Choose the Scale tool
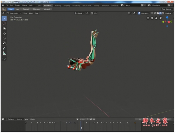This screenshot has height=133, width=175. pyautogui.click(x=4, y=43)
